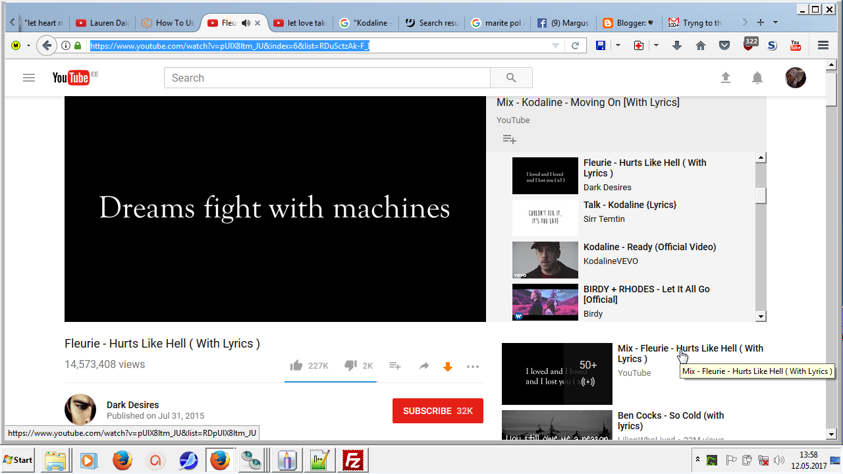
Task: Open the YouTube guide hamburger menu
Action: coord(28,78)
